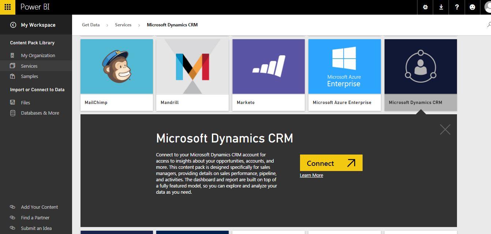Click the Import or Connect to Data heading
The image size is (491, 234).
(x=37, y=90)
